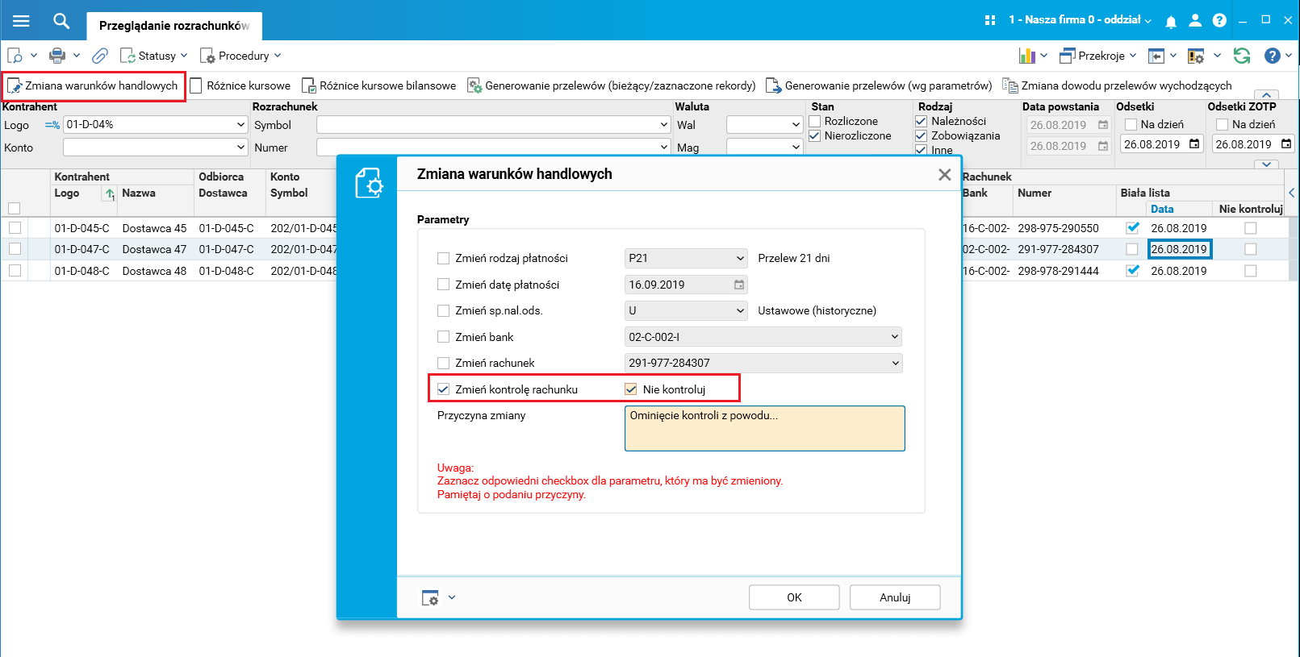1300x657 pixels.
Task: Expand filter panel with down chevron
Action: [1266, 164]
